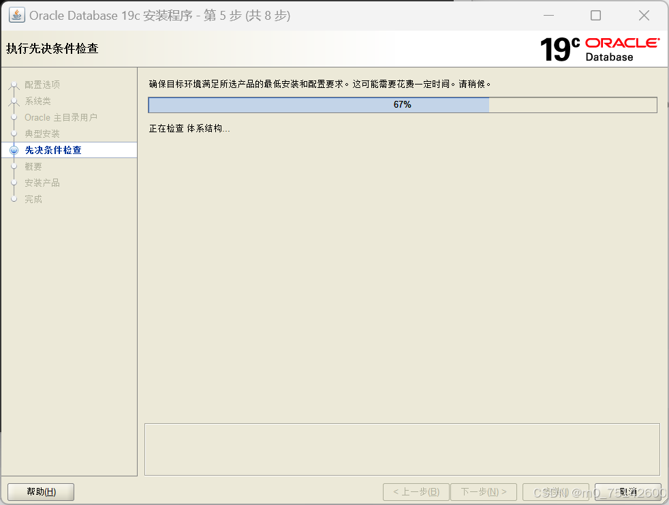Advance with the 下一步(N) button

(x=484, y=492)
